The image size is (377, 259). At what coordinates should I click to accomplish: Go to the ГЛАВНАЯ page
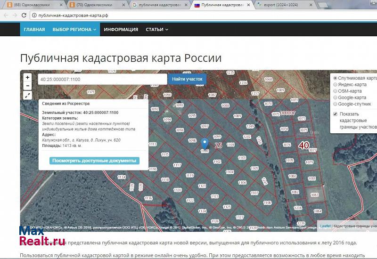click(x=34, y=29)
